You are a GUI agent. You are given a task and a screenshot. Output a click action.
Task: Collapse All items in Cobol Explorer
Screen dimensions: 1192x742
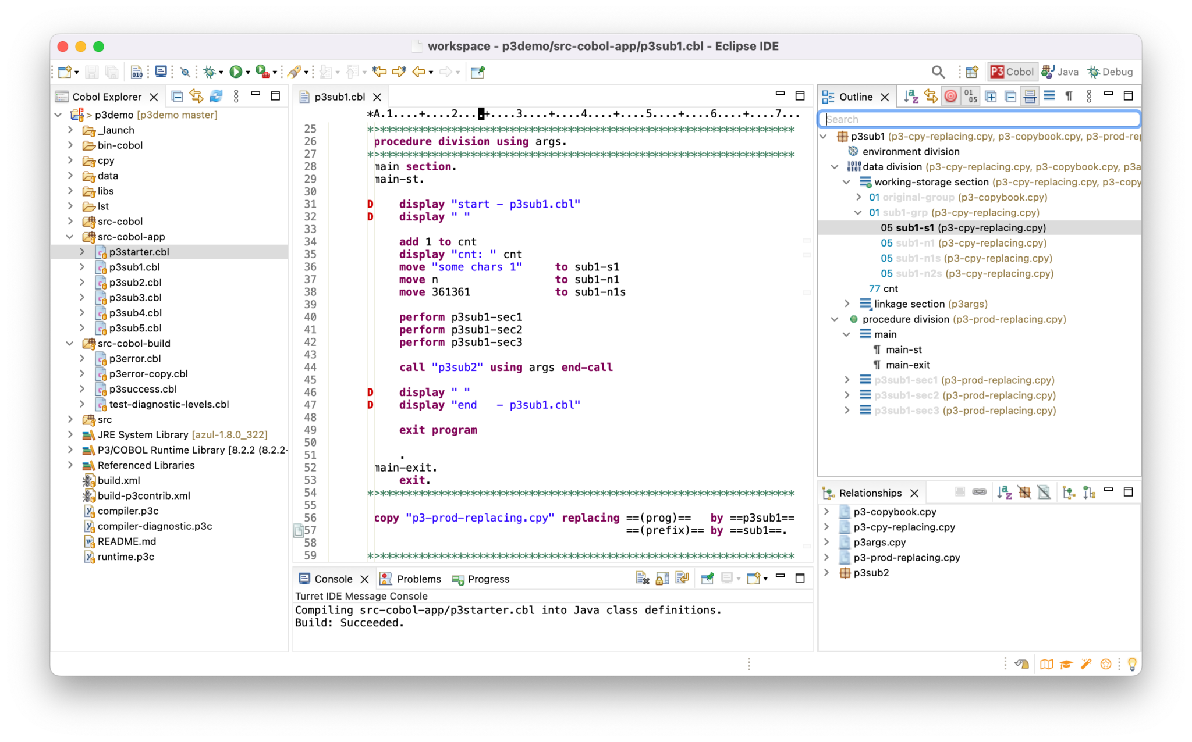(178, 97)
